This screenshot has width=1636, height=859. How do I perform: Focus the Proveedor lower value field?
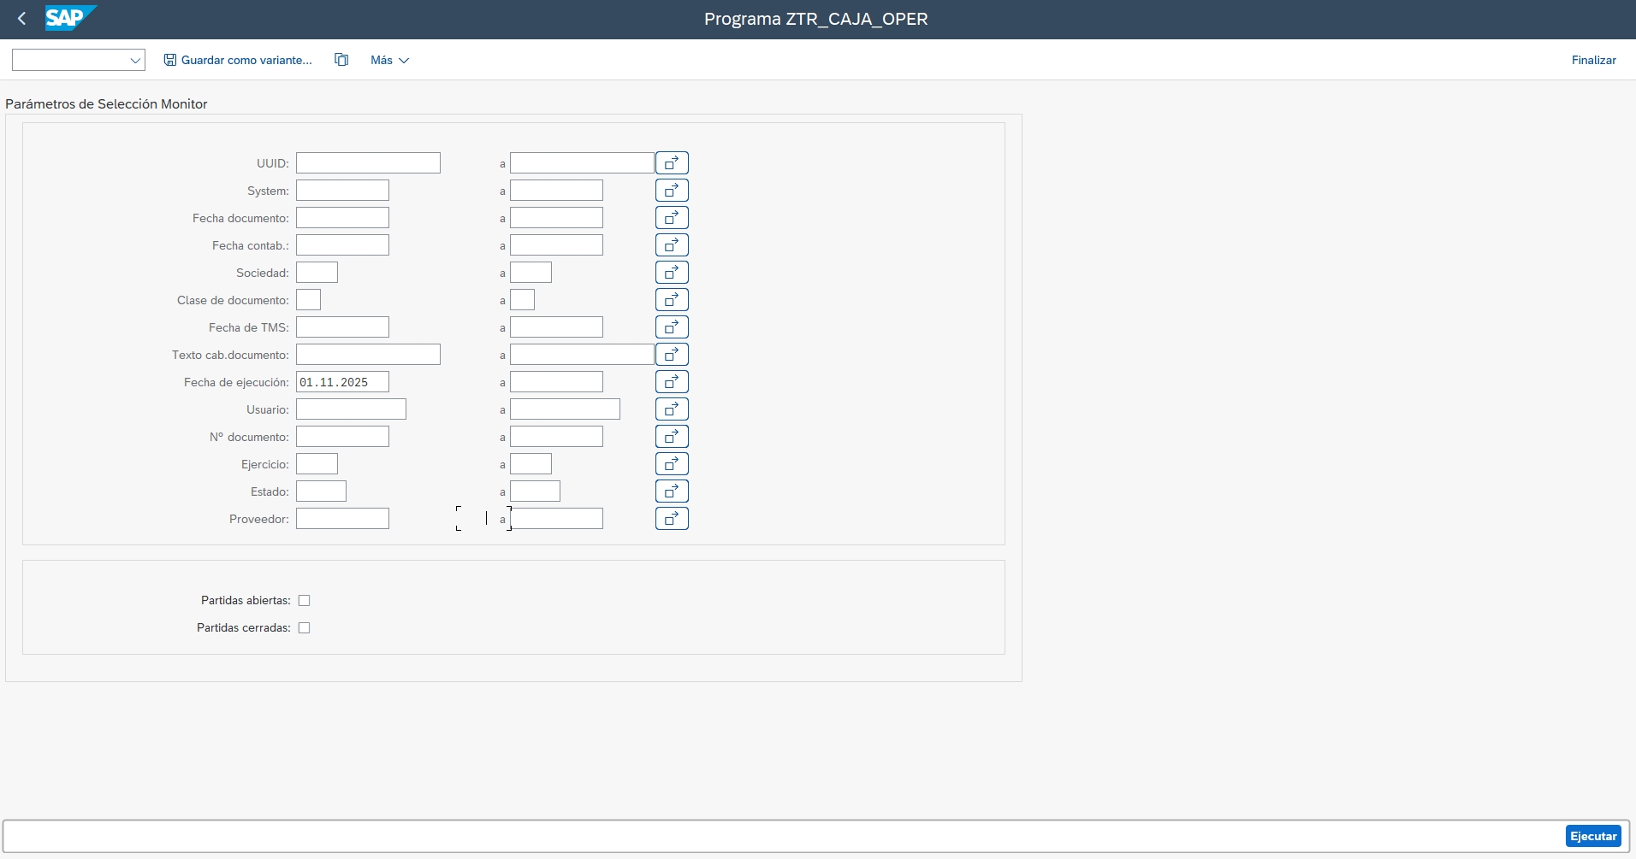coord(342,519)
